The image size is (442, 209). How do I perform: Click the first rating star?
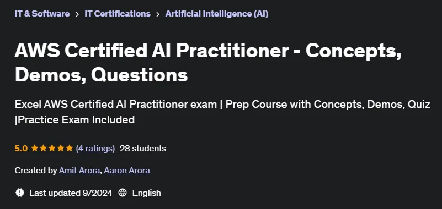[x=34, y=148]
